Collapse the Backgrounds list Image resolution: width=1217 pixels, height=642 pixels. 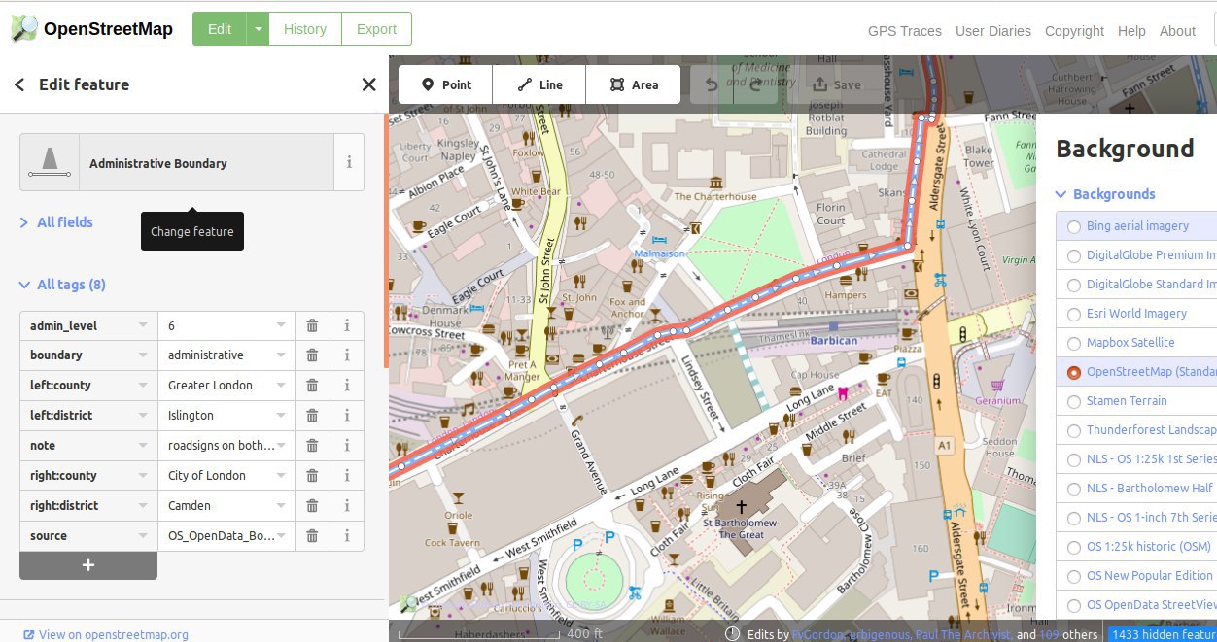[x=1105, y=194]
